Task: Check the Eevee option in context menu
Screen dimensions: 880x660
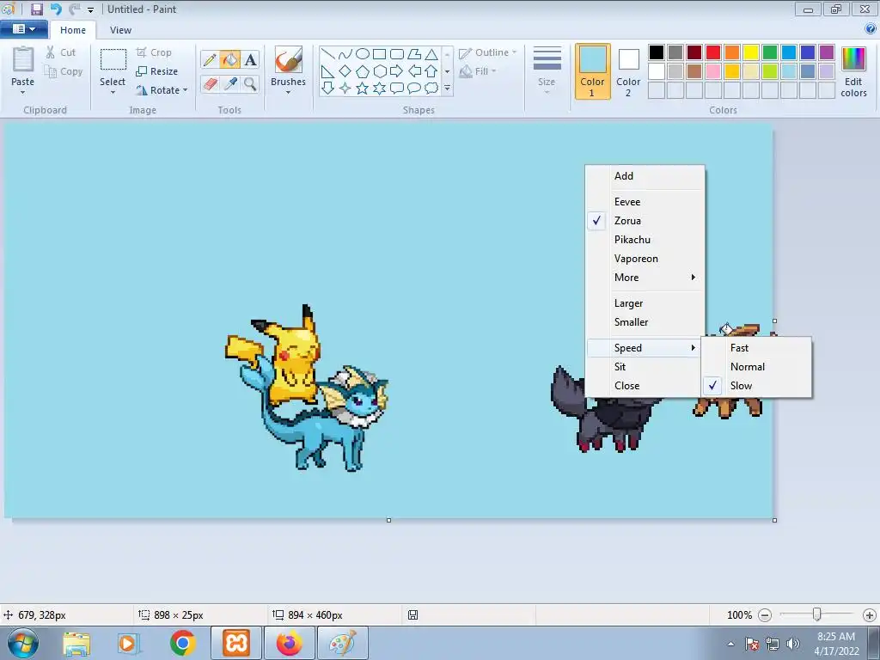Action: [x=645, y=202]
